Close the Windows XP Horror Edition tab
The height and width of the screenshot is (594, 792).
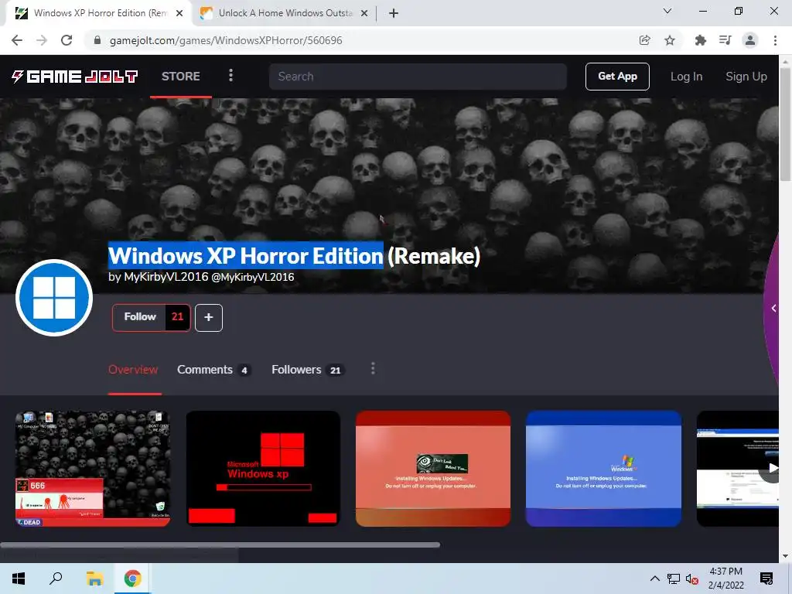click(x=179, y=14)
